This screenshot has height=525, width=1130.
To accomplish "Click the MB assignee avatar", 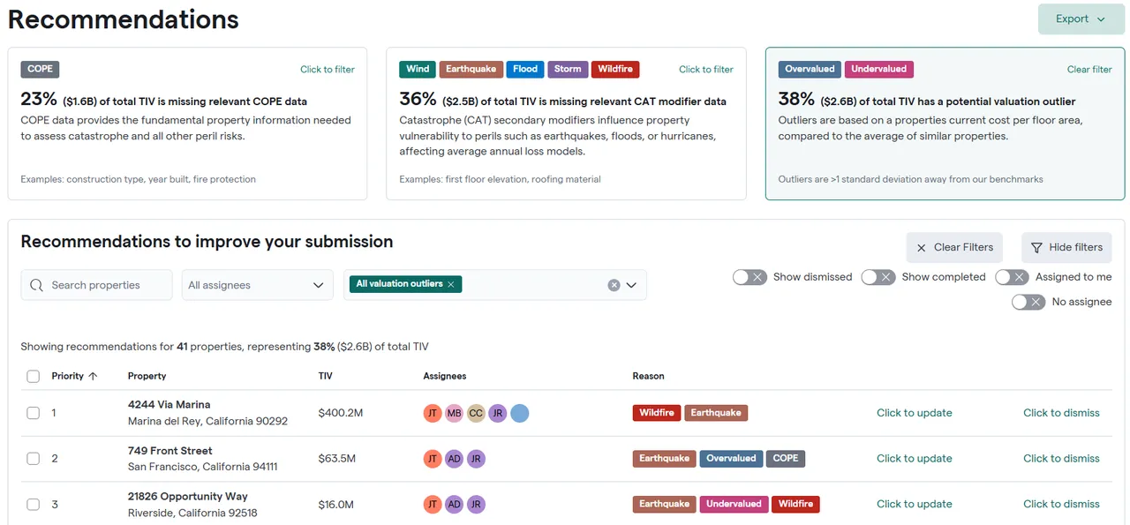I will (454, 413).
